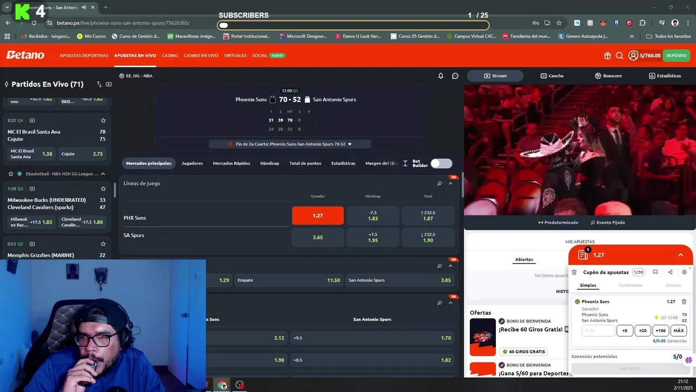Select the Combinadas bet slip tab

point(631,285)
